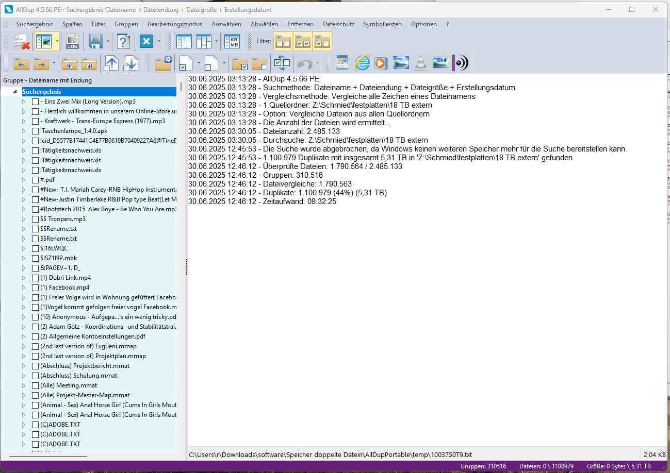This screenshot has height=473, width=670.
Task: Open the LOG file viewer icon
Action: pos(73,42)
